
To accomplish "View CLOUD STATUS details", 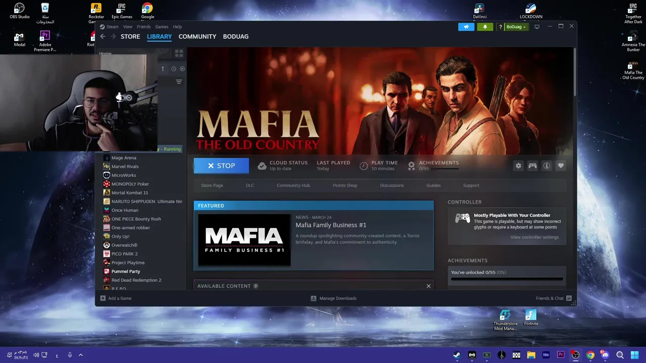I will [283, 165].
